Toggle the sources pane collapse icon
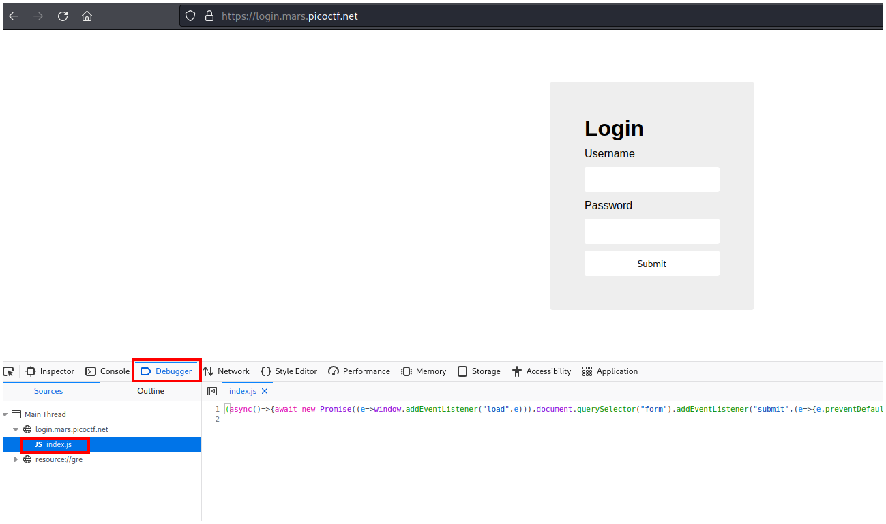The width and height of the screenshot is (886, 524). [x=212, y=391]
